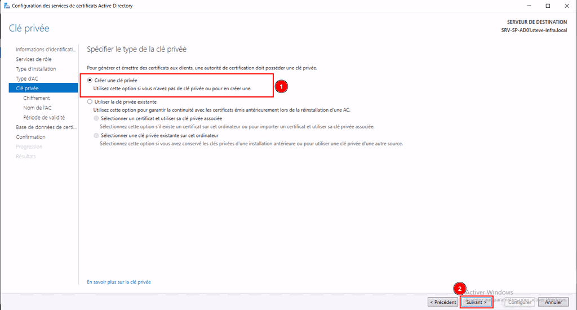The height and width of the screenshot is (310, 577).
Task: Open 'Période de validité' sub-step
Action: (x=43, y=117)
